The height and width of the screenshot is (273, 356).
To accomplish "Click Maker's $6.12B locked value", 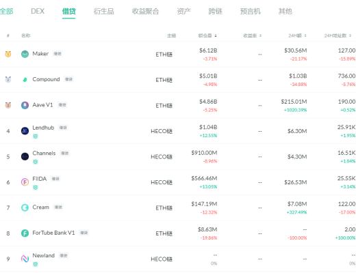I will (x=208, y=51).
